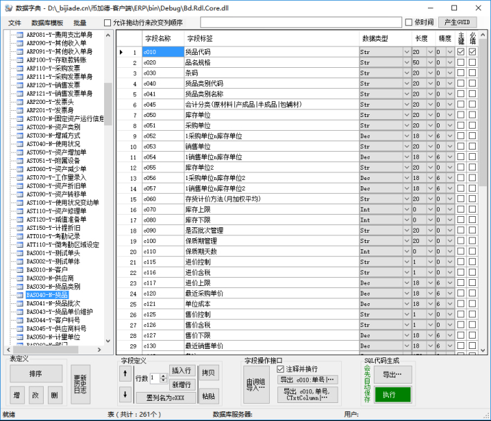The height and width of the screenshot is (421, 491).
Task: Open the 文件 menu
Action: [x=15, y=23]
